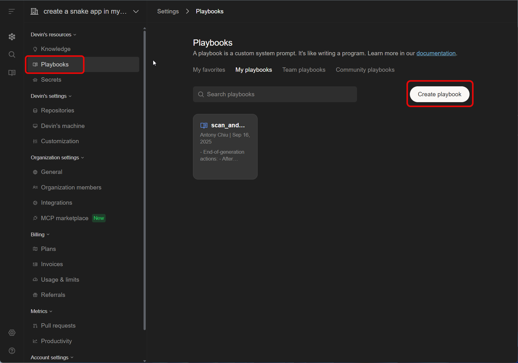Click the scan_and playbook book icon

click(x=204, y=125)
